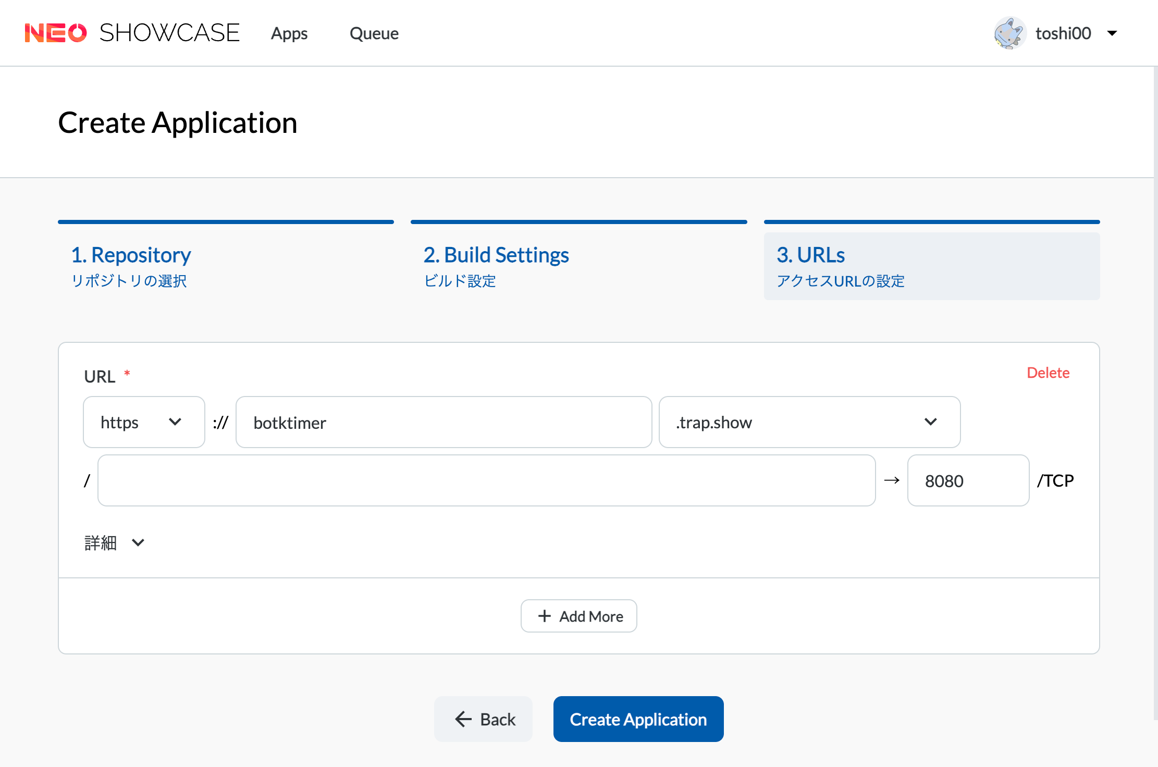The height and width of the screenshot is (767, 1158).
Task: Click the Create Application page heading
Action: (178, 122)
